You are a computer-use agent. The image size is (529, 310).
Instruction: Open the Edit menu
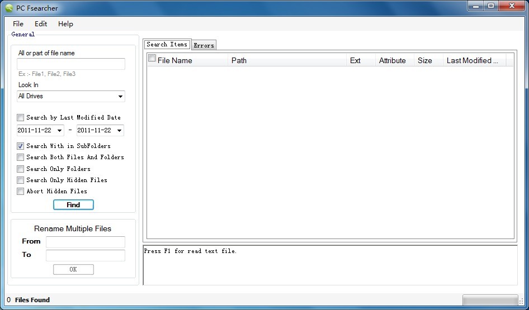click(x=41, y=24)
